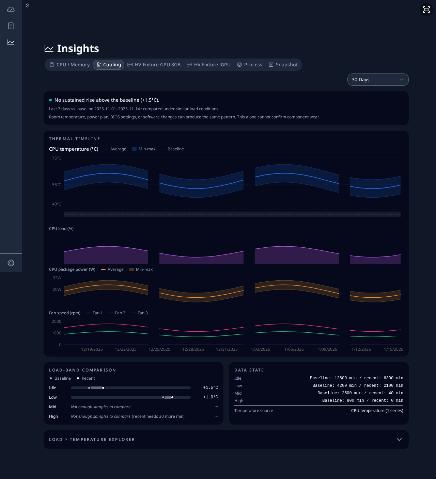436x479 pixels.
Task: Open the Snapshot tab
Action: tap(283, 65)
